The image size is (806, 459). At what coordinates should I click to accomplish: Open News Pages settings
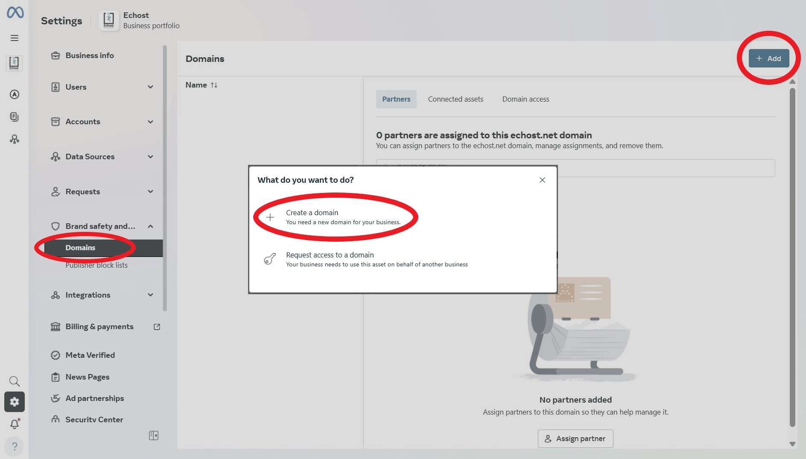pos(88,377)
